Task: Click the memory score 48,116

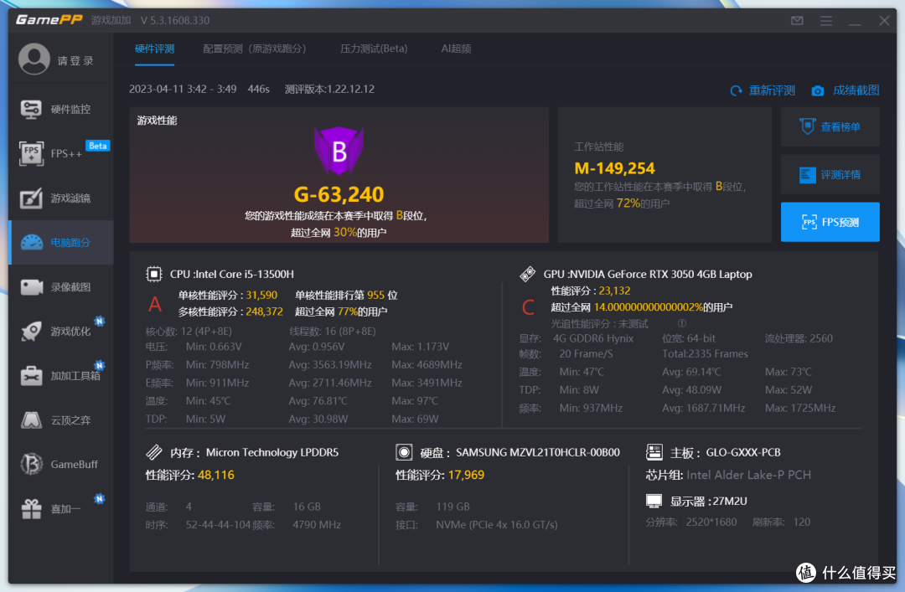Action: click(x=216, y=475)
